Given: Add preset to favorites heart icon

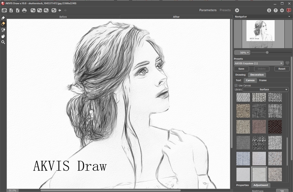Looking at the screenshot, I should point(288,63).
